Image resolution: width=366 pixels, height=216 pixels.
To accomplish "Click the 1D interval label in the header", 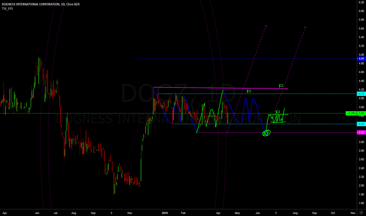I will pyautogui.click(x=63, y=4).
